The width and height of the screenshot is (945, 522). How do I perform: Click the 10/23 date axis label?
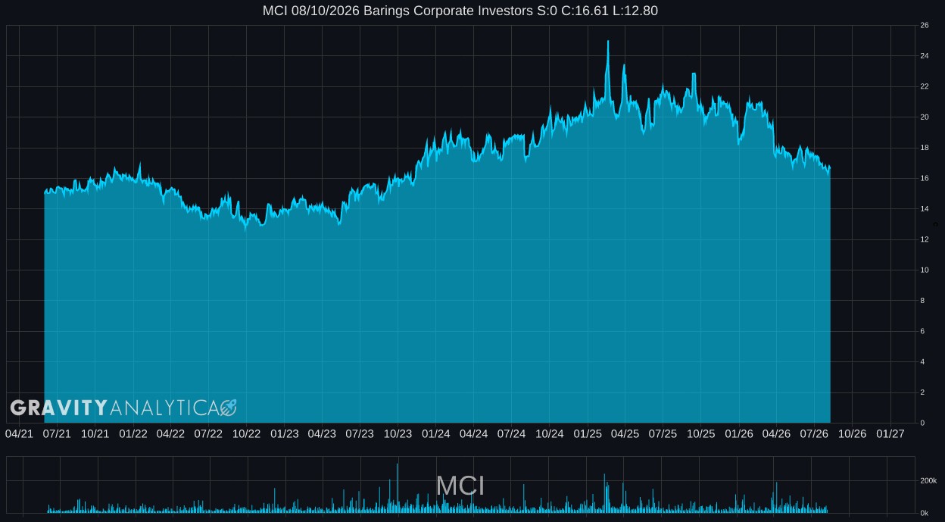pyautogui.click(x=398, y=434)
